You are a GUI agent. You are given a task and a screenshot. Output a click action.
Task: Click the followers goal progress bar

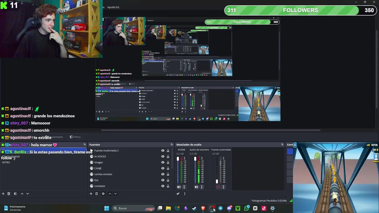[301, 10]
